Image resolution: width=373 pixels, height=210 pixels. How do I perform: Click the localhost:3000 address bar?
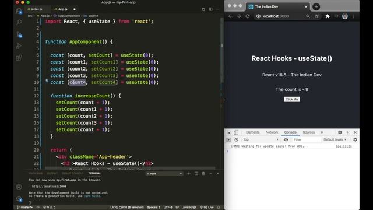pyautogui.click(x=276, y=16)
